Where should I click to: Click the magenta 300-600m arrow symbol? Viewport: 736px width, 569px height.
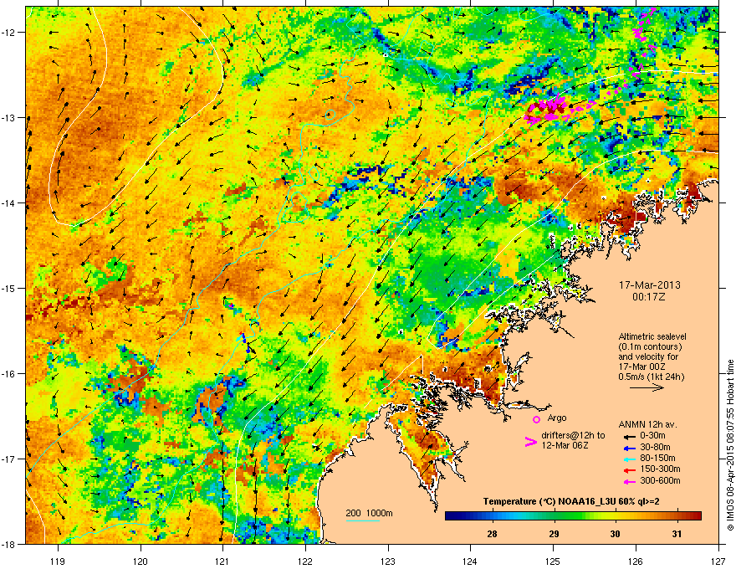click(x=629, y=481)
